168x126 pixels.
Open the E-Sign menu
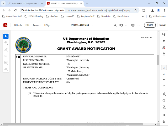tap(47, 25)
